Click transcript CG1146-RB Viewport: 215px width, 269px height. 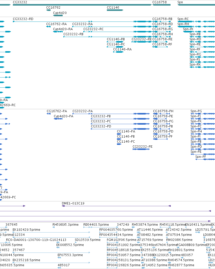[116, 39]
